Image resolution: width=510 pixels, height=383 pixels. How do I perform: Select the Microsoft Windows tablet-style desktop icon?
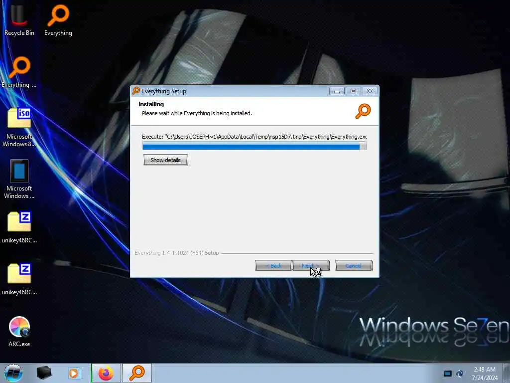pos(19,179)
